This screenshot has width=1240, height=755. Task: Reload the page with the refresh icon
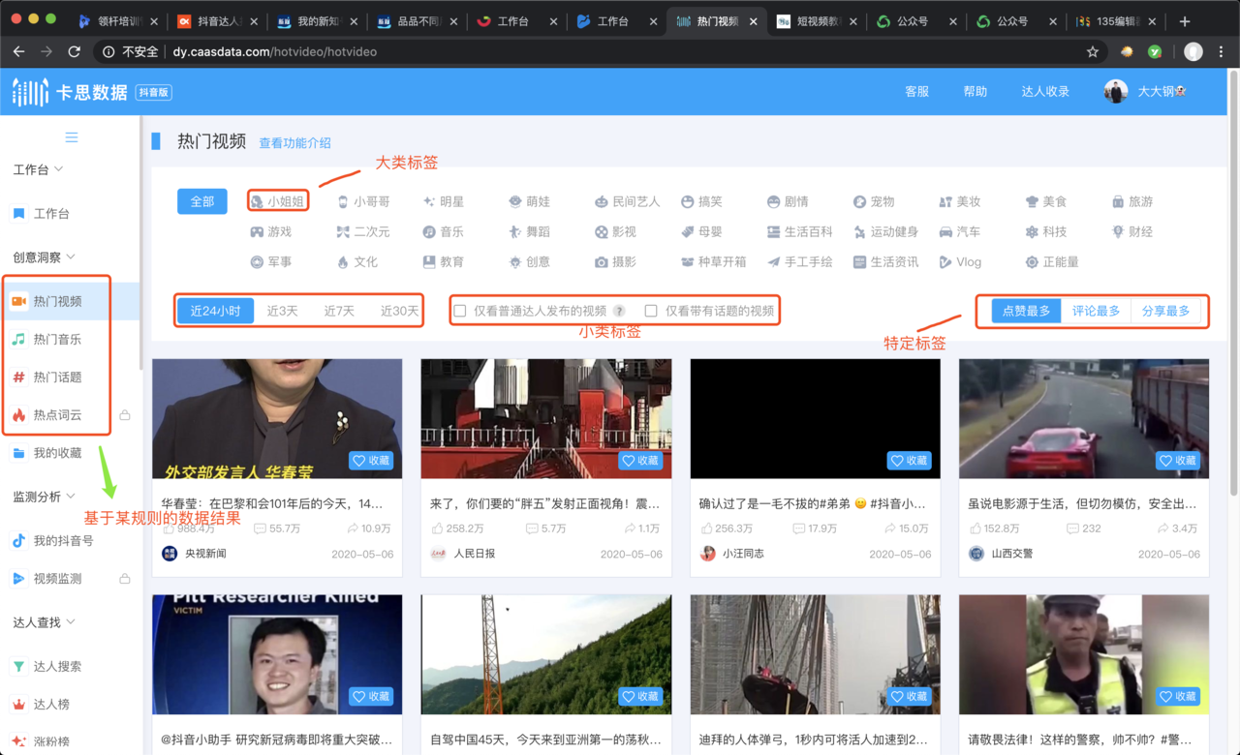(x=75, y=51)
